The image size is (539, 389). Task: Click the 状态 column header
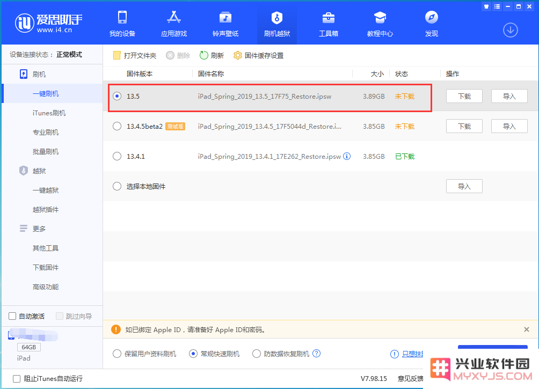point(402,74)
